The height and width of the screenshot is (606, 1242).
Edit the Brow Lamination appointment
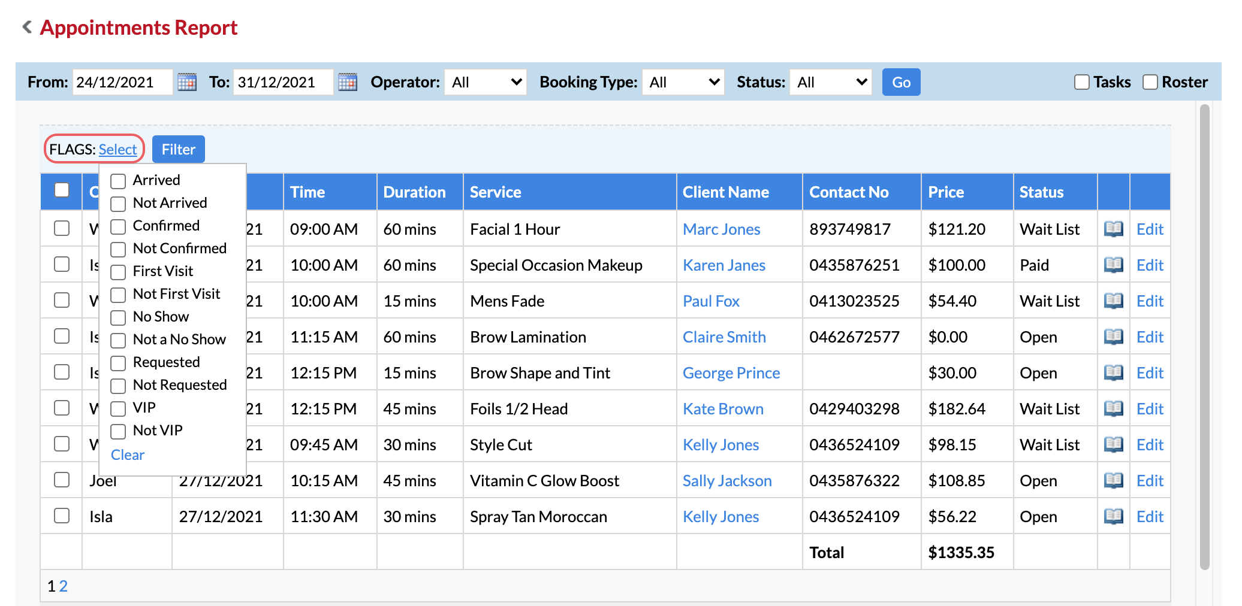1150,337
